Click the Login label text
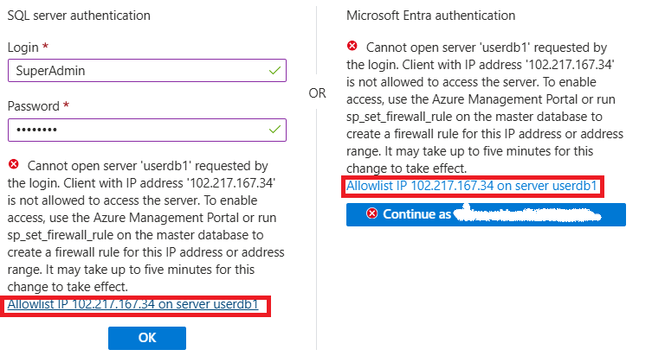 23,48
